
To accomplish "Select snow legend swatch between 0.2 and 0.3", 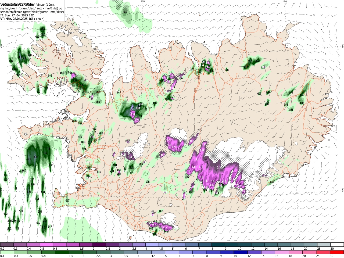I will (x=7, y=245).
